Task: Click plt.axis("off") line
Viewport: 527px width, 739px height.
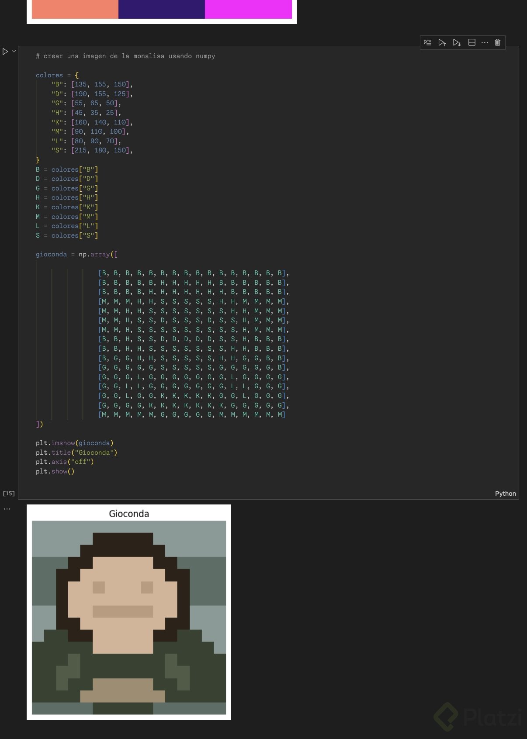Action: (x=65, y=462)
